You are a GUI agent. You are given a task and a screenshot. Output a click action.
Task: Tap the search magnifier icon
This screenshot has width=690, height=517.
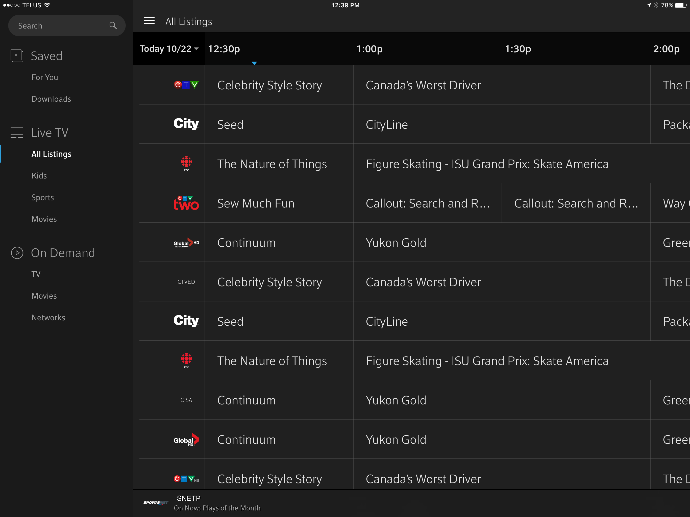coord(113,25)
